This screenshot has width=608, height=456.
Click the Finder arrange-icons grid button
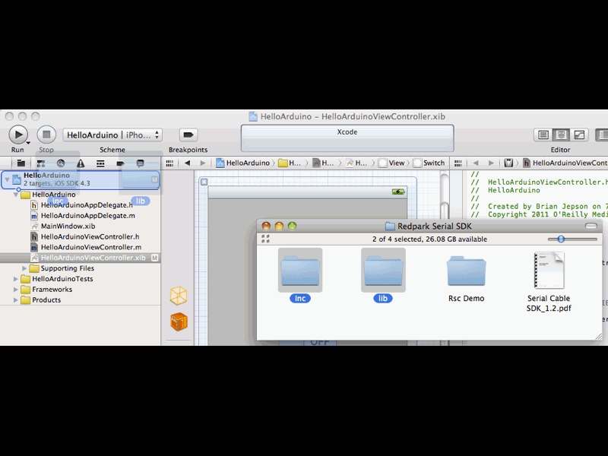pyautogui.click(x=265, y=239)
